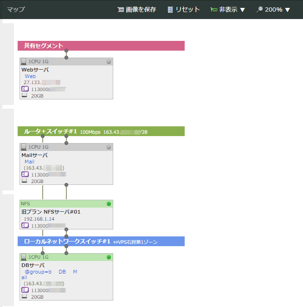This screenshot has width=303, height=307.
Task: Click the 画像を保存 button
Action: (x=141, y=10)
